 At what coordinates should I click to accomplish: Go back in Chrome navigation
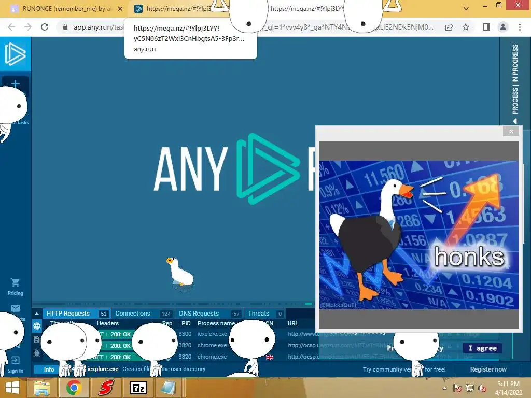coord(11,27)
